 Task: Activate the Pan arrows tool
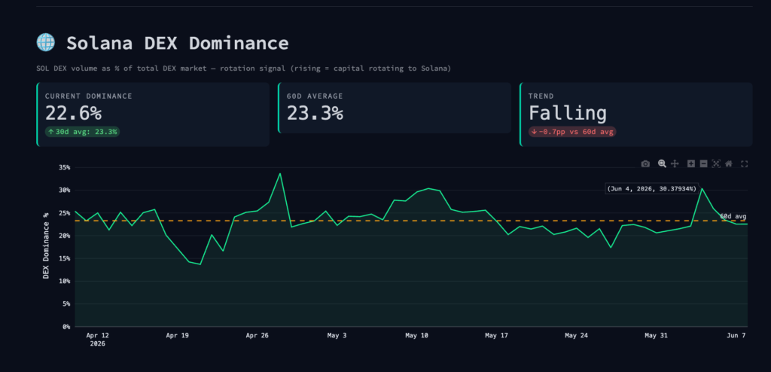coord(675,164)
